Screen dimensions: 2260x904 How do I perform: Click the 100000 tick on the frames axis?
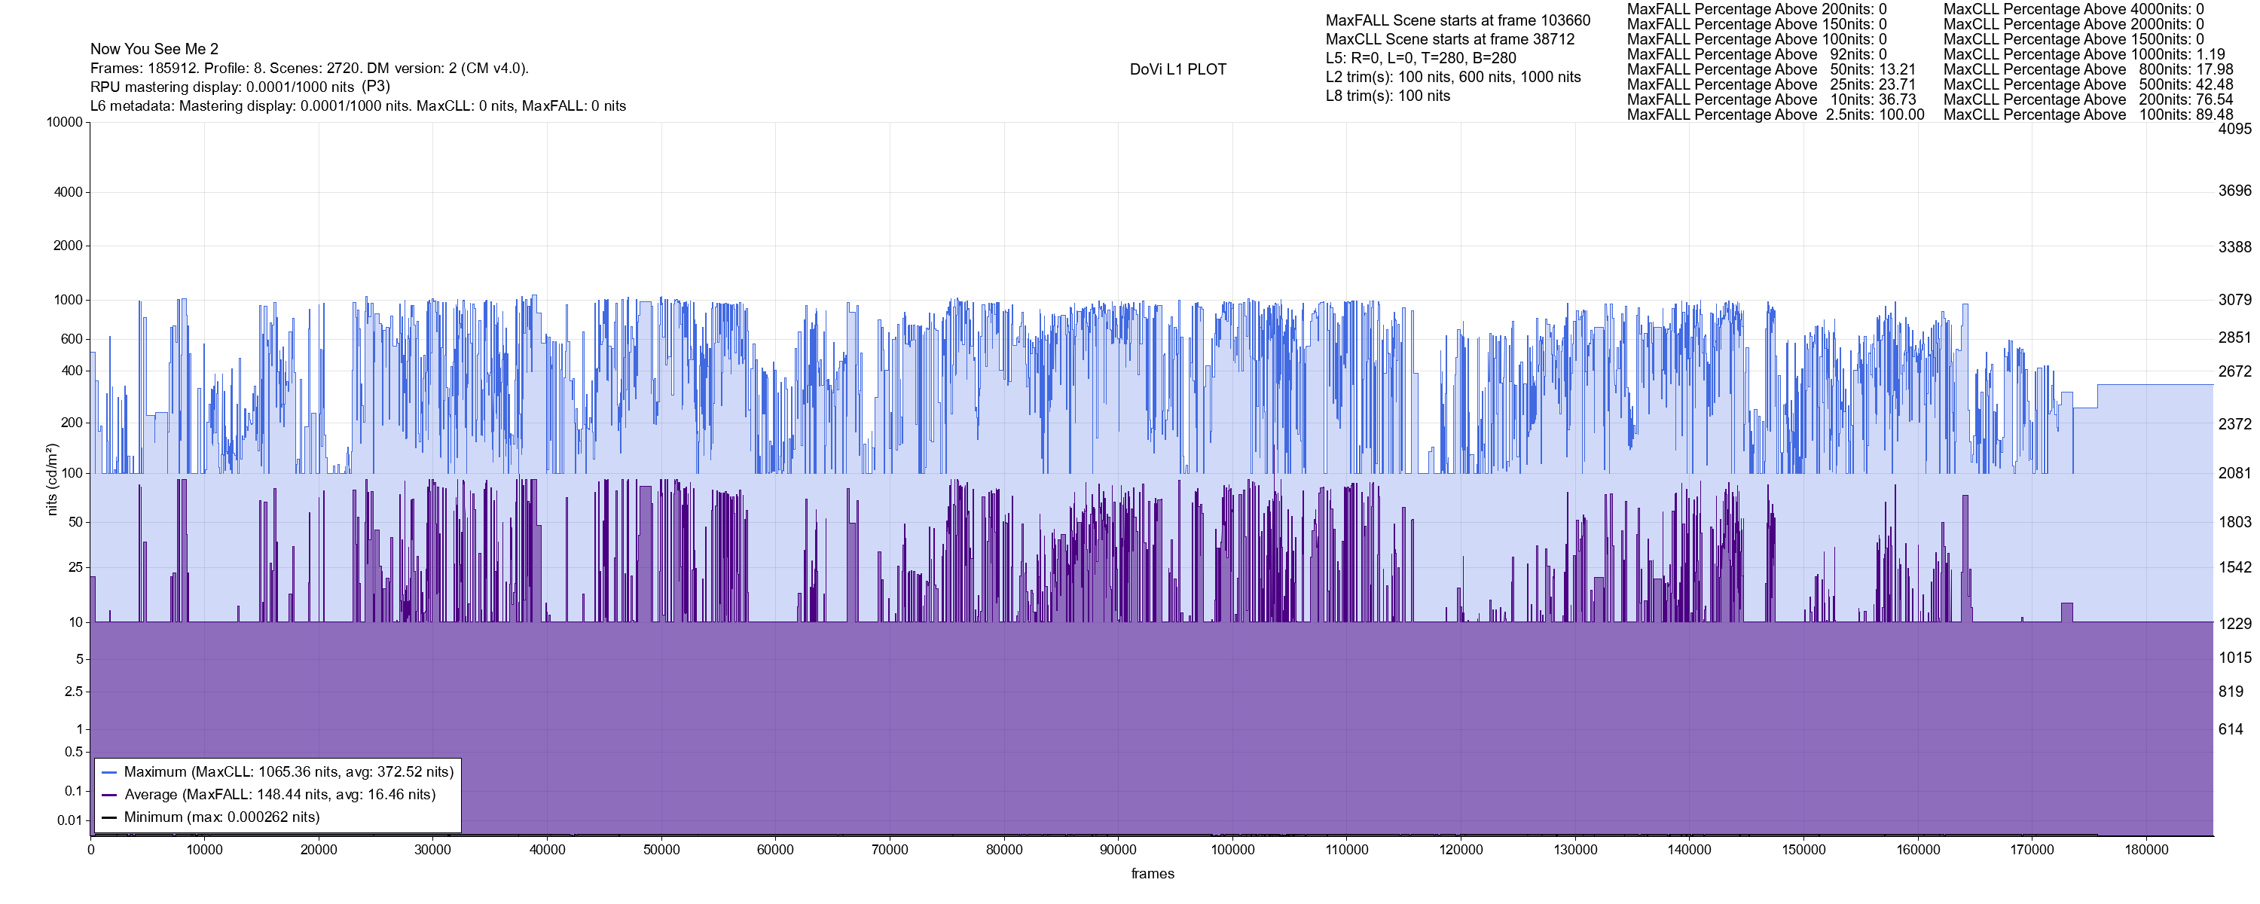(1232, 850)
